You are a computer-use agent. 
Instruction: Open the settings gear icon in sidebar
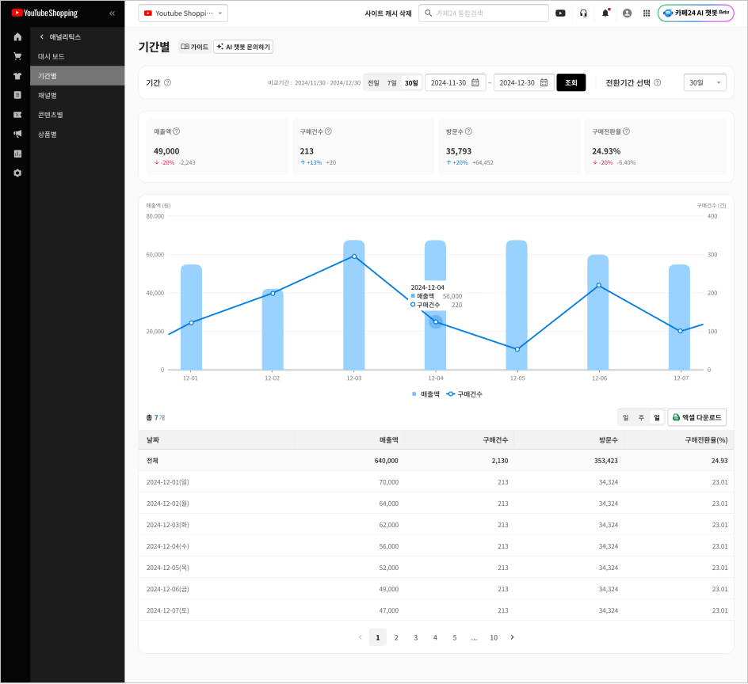coord(17,173)
